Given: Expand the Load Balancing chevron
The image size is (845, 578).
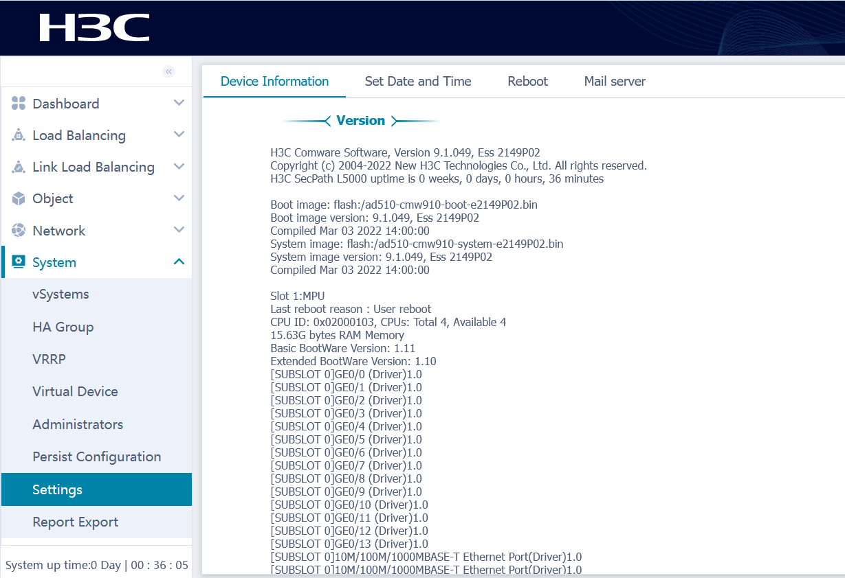Looking at the screenshot, I should 179,135.
